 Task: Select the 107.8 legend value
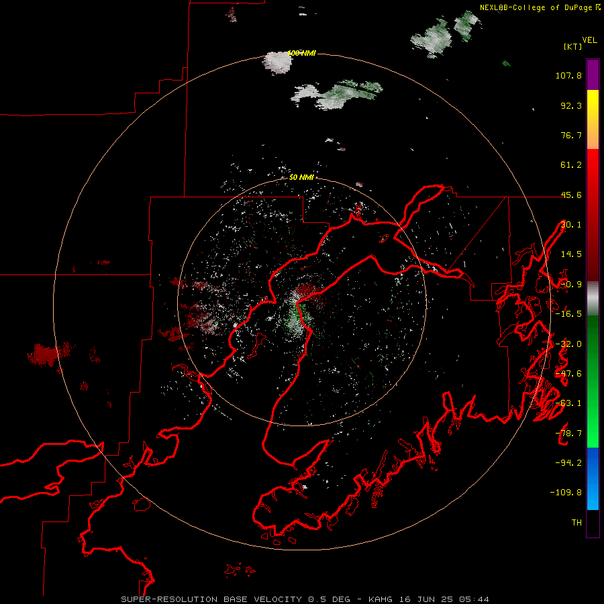pos(568,75)
